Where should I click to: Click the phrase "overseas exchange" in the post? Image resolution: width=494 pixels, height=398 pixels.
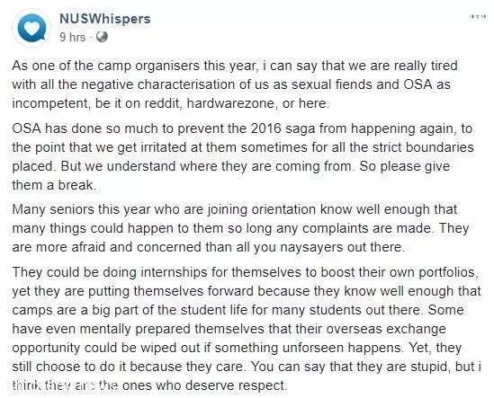coord(386,329)
